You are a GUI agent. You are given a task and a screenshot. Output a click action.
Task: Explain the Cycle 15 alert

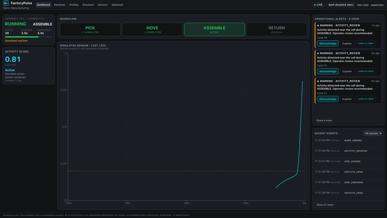click(347, 71)
